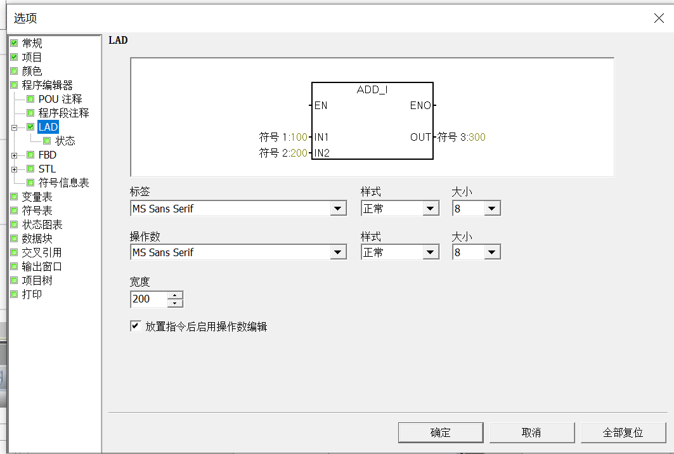Viewport: 674px width, 454px height.
Task: Click the 全部复位 button
Action: click(623, 432)
